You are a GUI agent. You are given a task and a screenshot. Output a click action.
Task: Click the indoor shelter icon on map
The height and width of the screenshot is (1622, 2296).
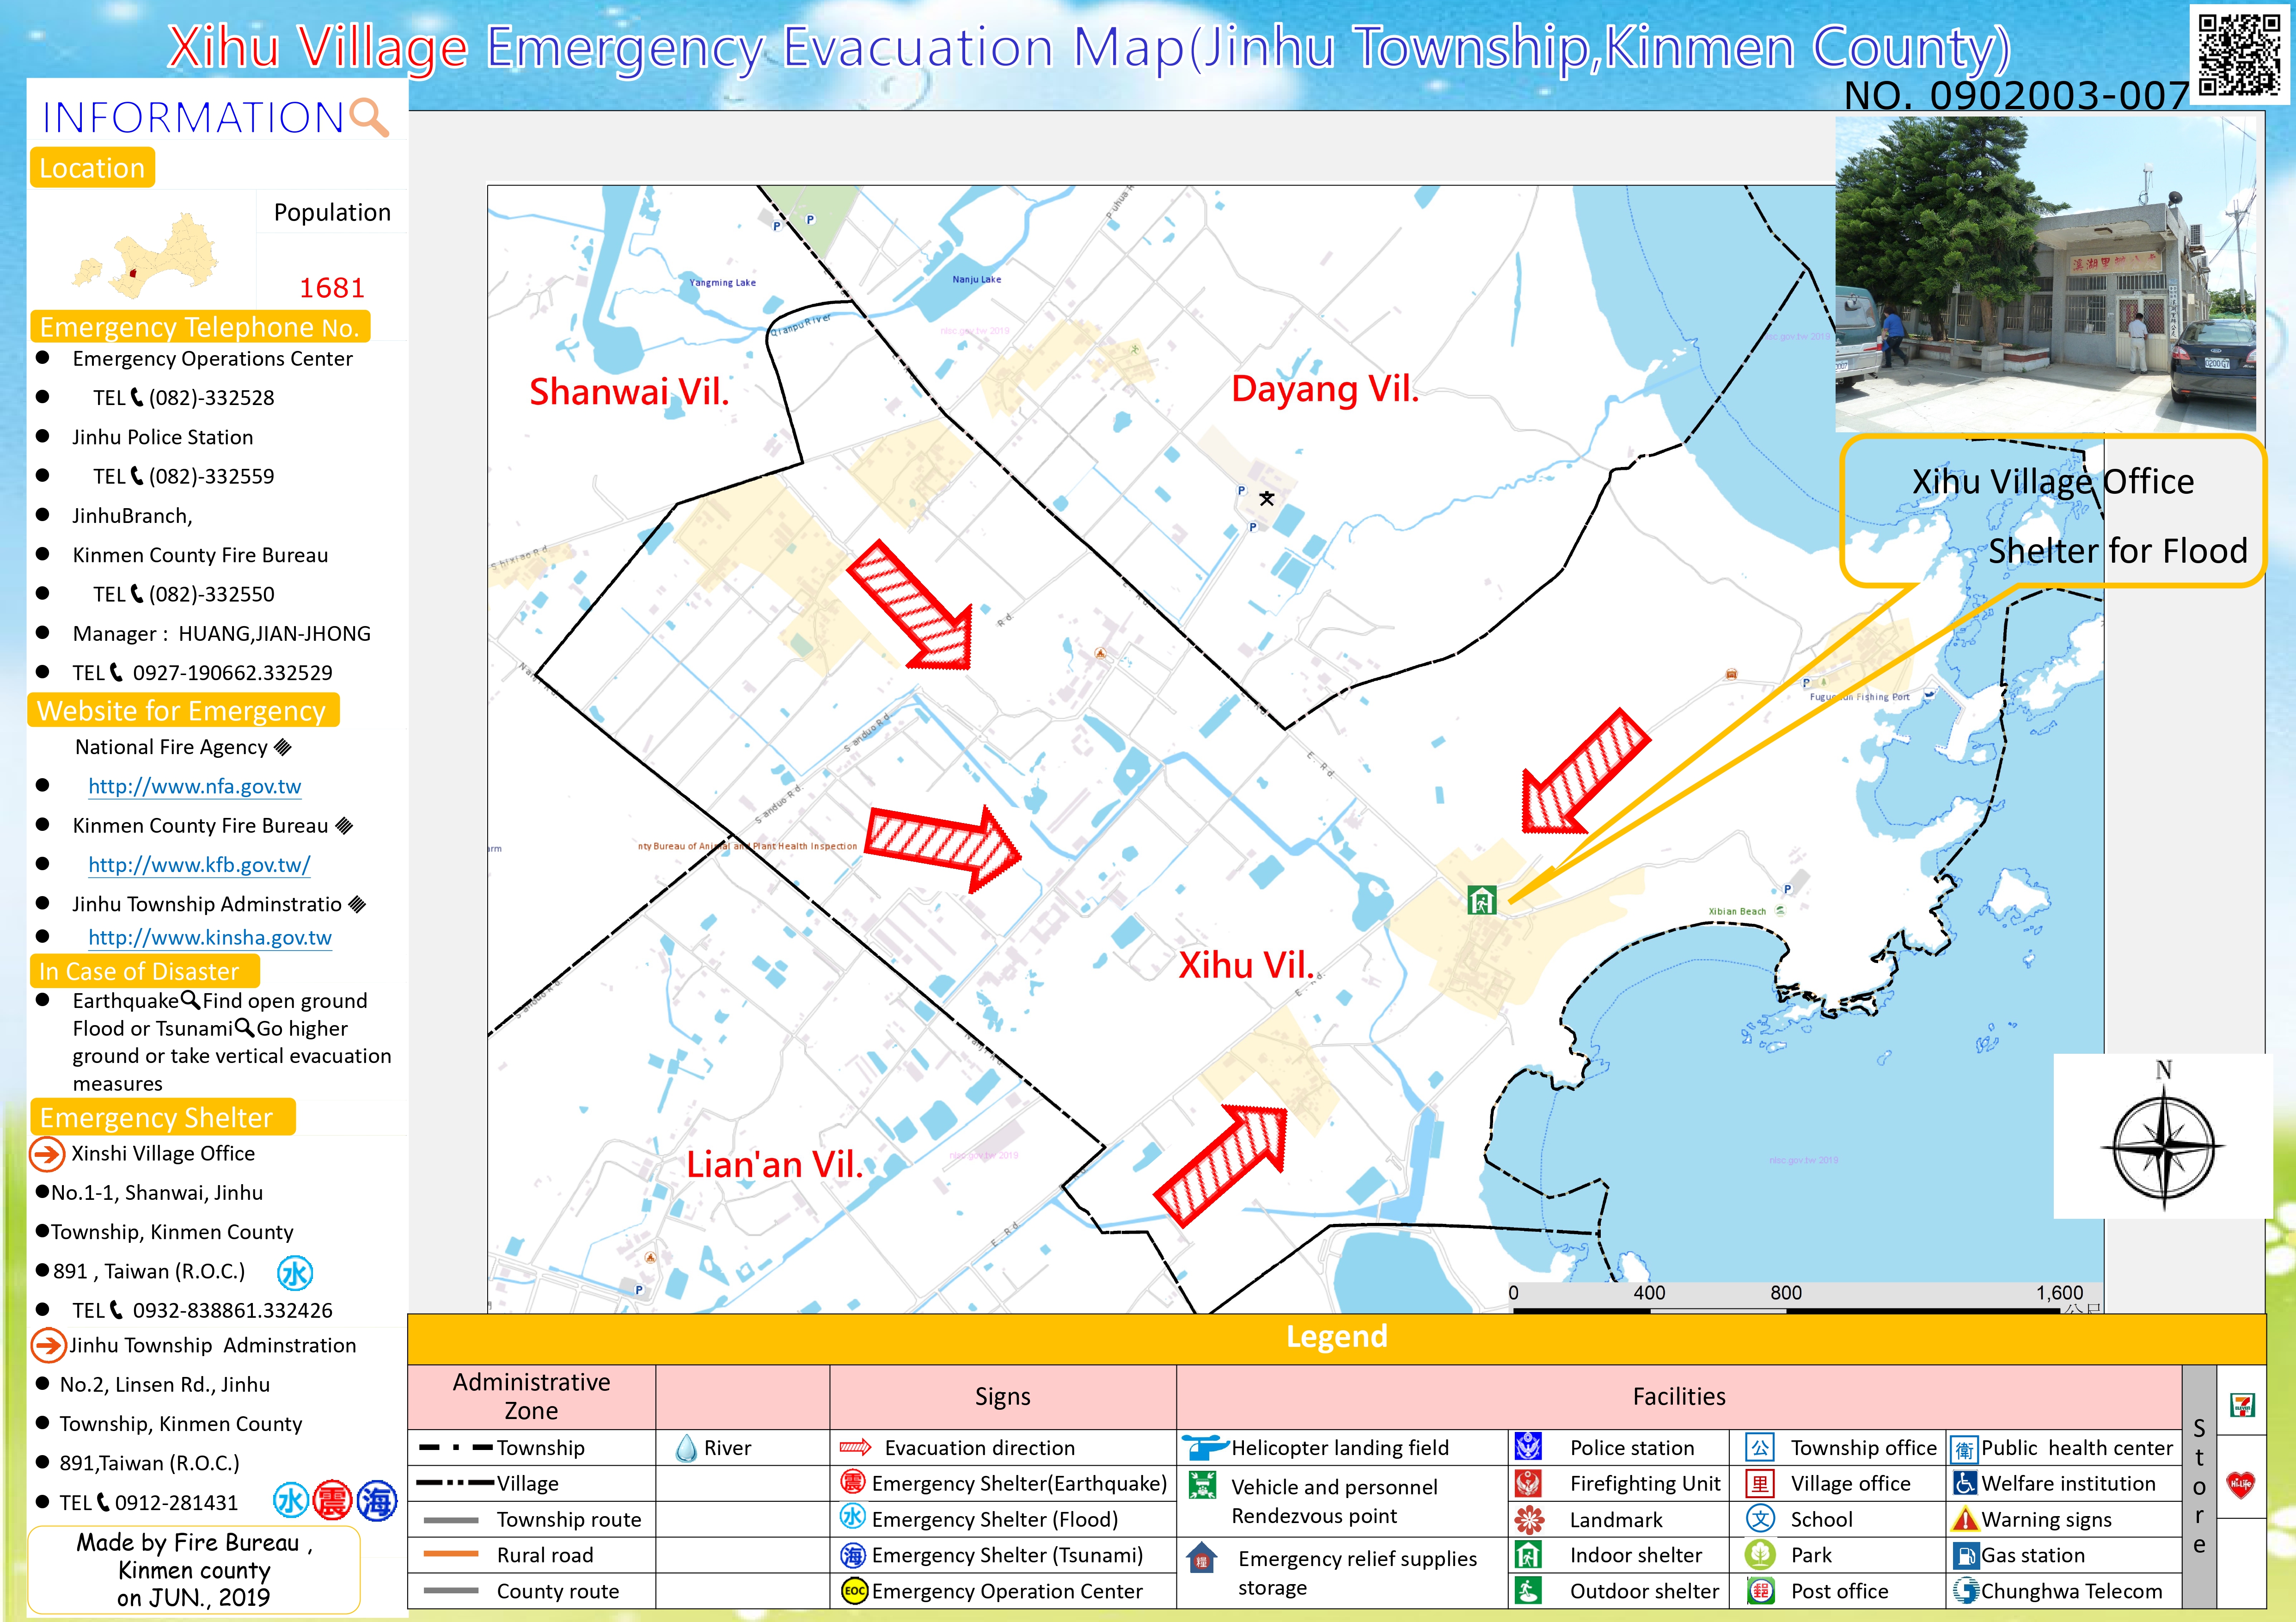1481,900
